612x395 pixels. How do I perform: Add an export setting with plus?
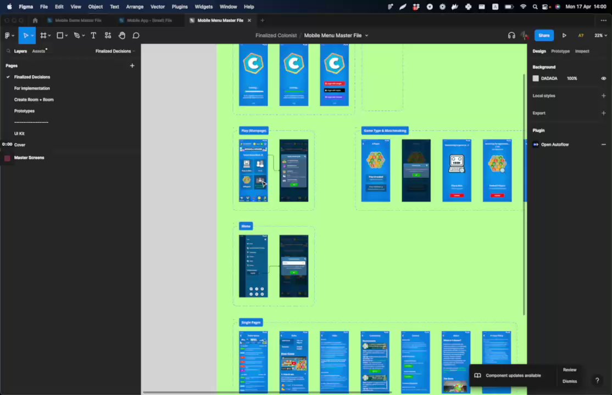(x=603, y=113)
